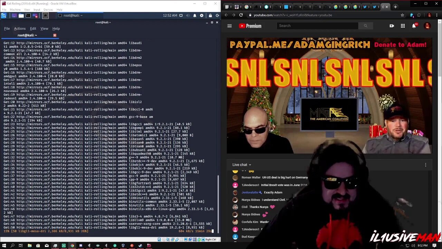Screen dimensions: 442x249
Task: Open Steam from Windows taskbar
Action: tap(140, 246)
